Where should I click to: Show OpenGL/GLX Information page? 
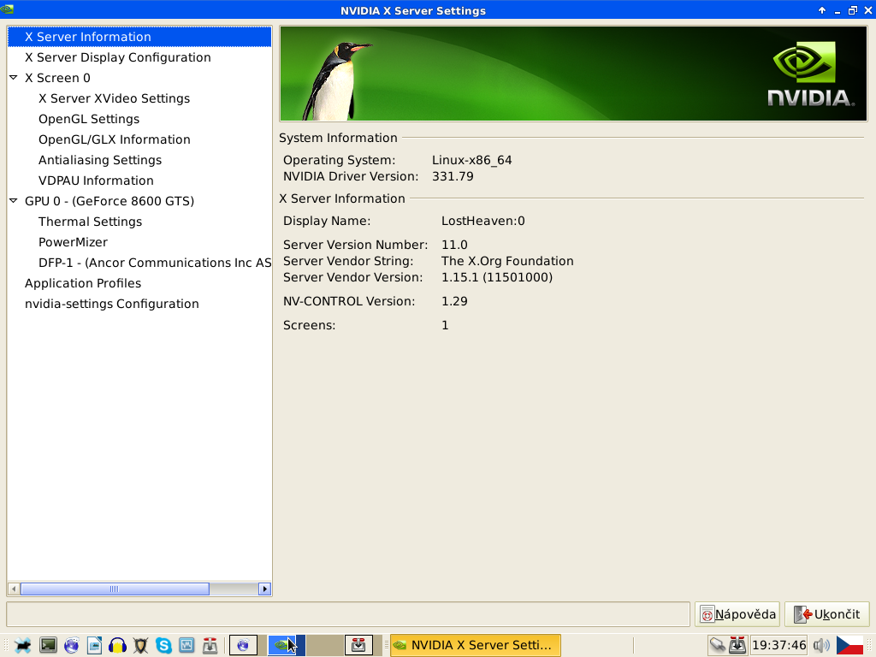point(115,139)
